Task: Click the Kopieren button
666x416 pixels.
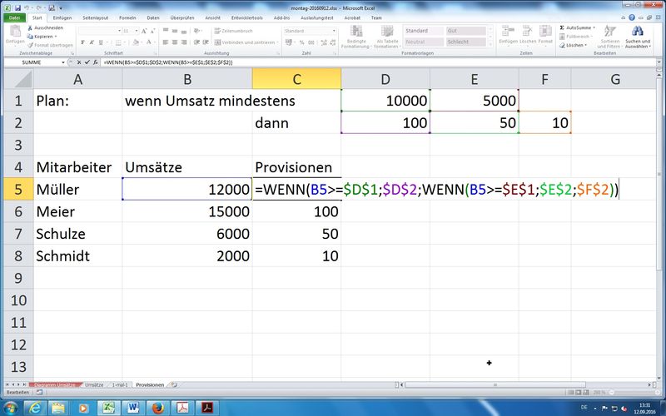Action: pos(44,36)
